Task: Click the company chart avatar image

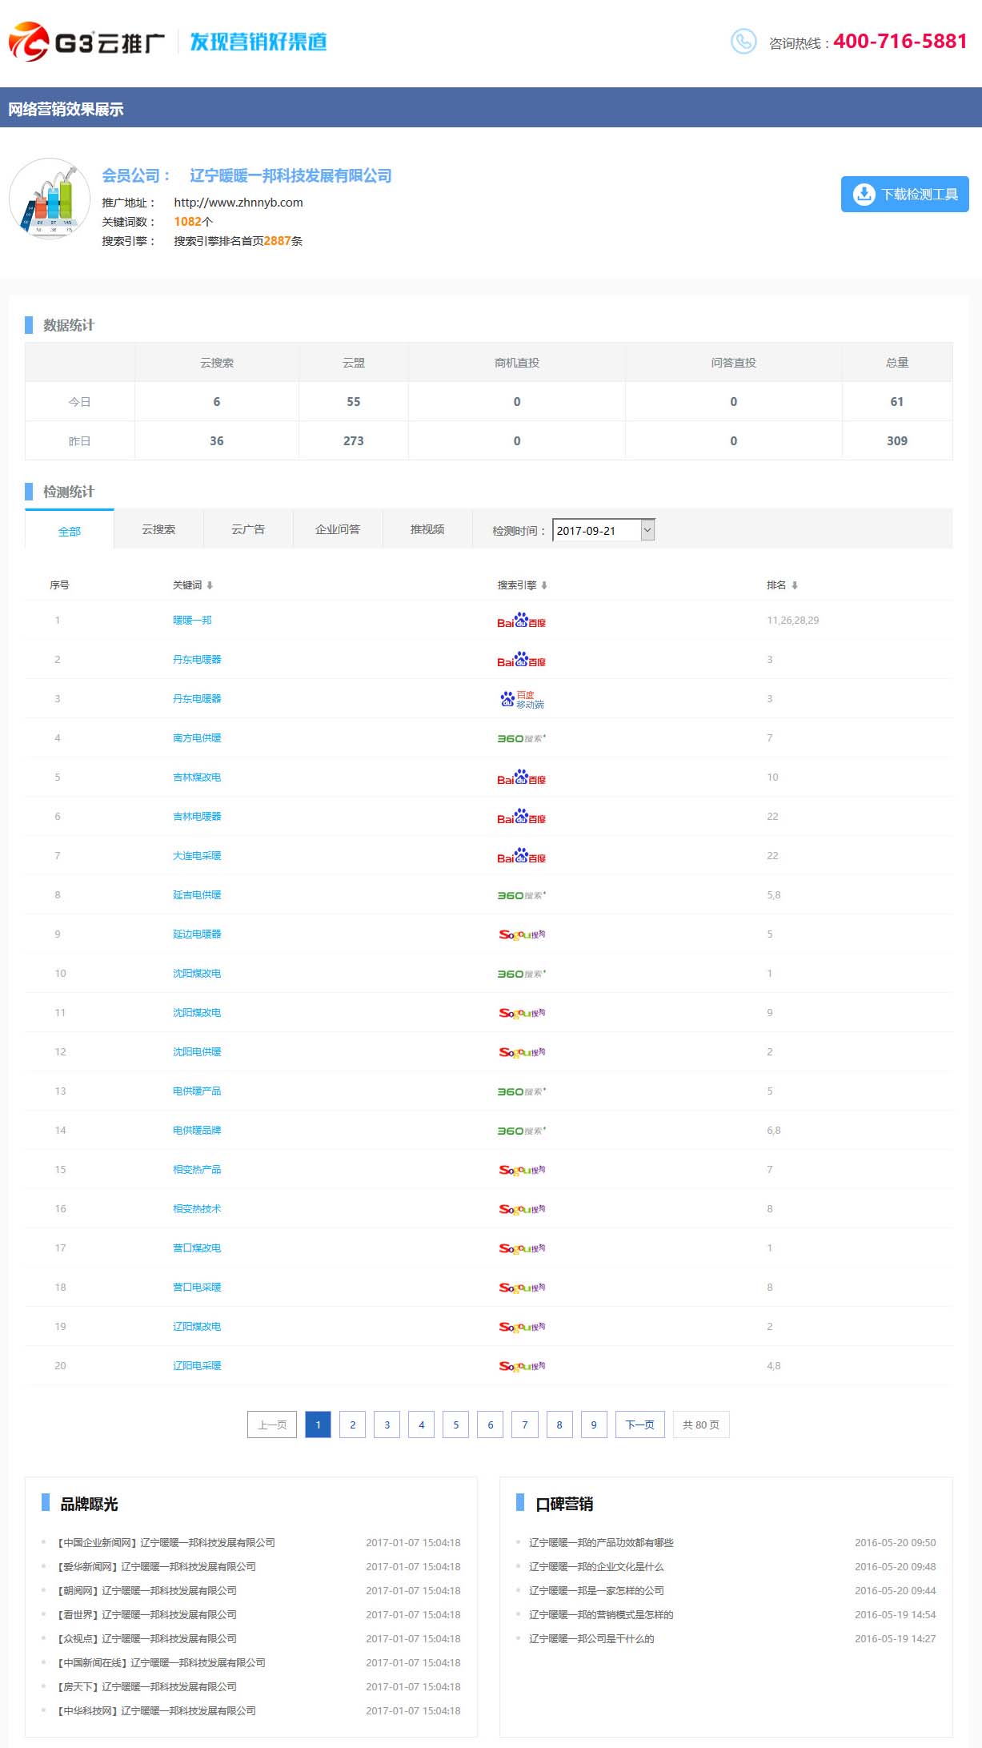Action: pos(50,198)
